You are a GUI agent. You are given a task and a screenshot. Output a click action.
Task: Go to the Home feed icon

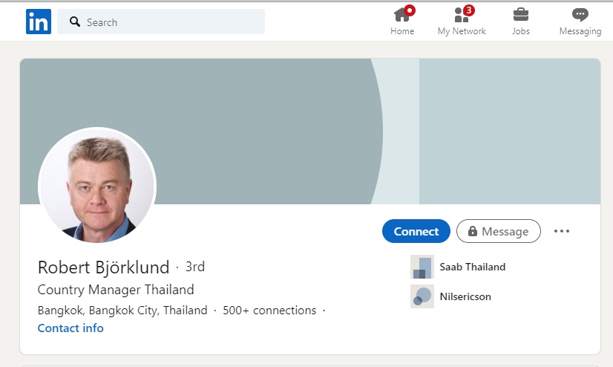point(401,15)
